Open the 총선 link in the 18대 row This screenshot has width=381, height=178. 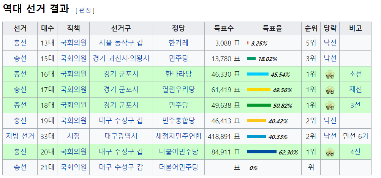[x=20, y=105]
